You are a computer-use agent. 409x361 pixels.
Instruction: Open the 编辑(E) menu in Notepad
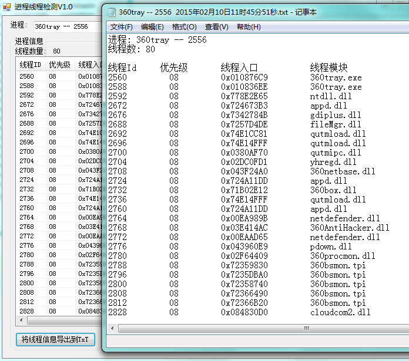click(x=152, y=27)
